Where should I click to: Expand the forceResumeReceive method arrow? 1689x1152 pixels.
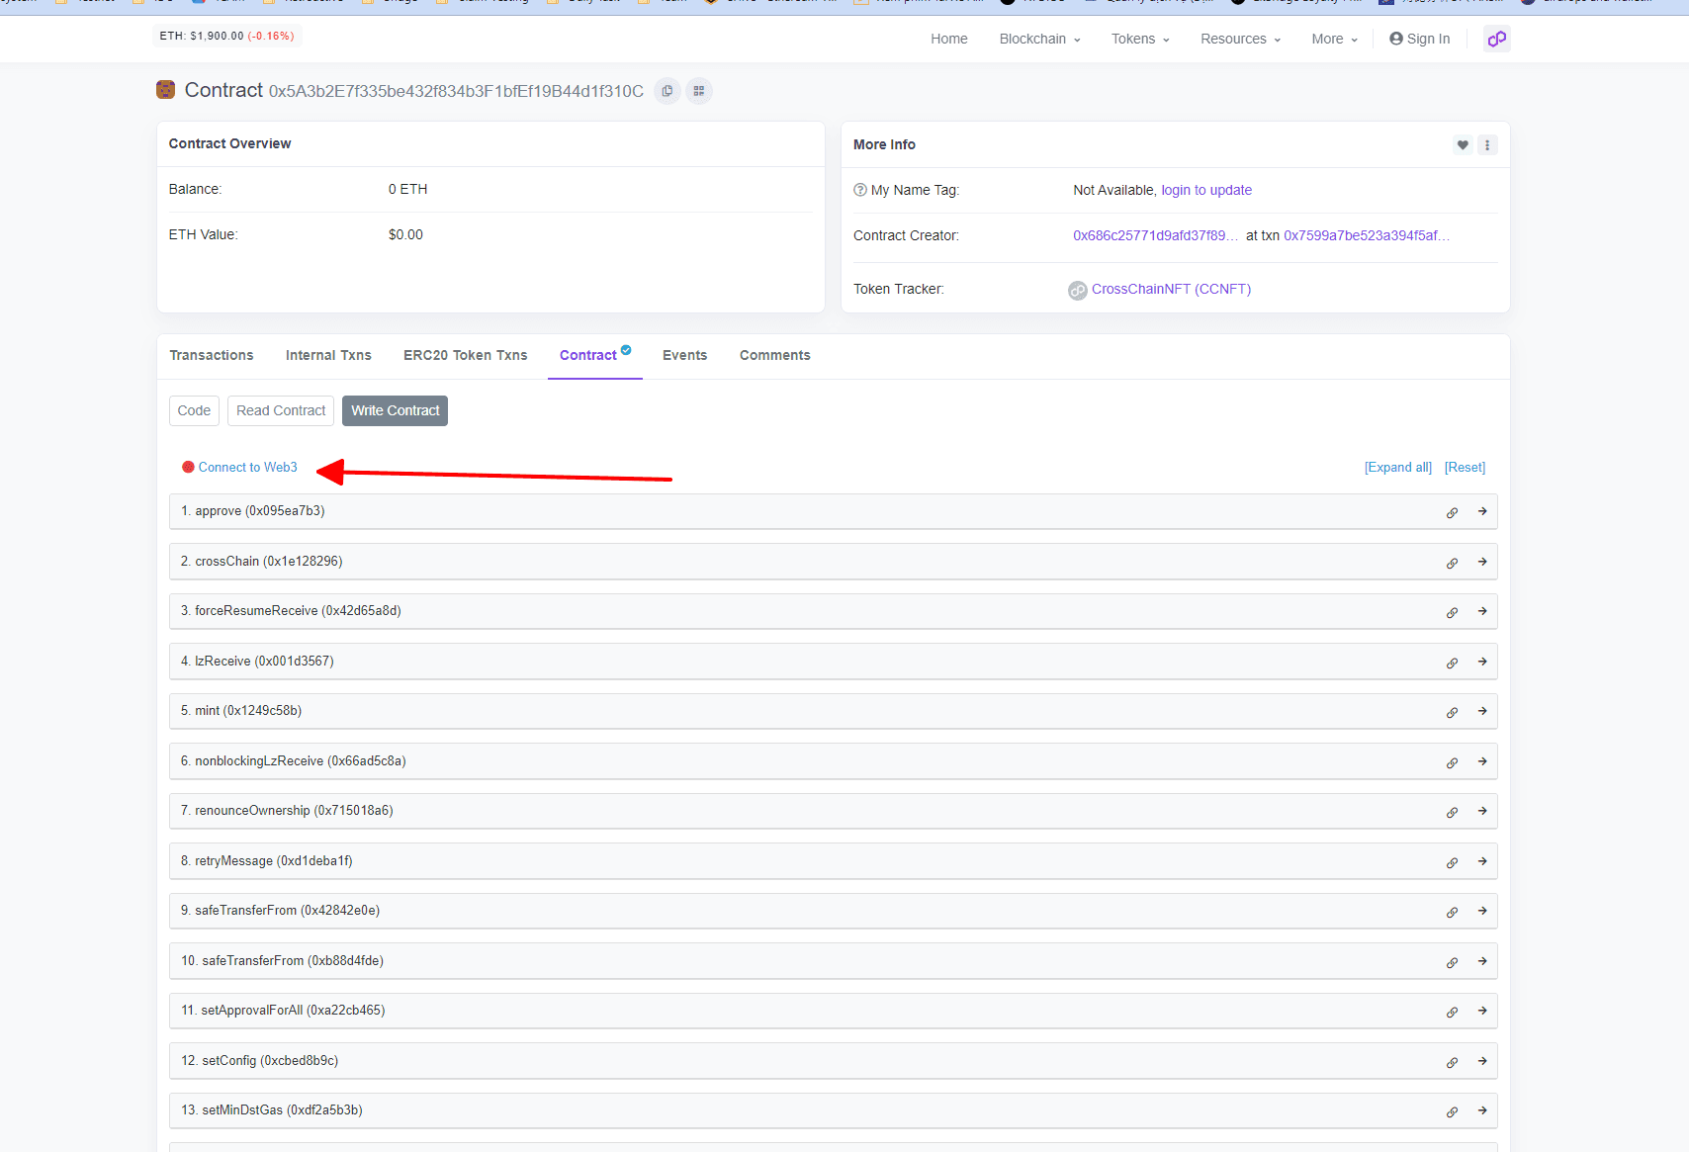point(1482,611)
